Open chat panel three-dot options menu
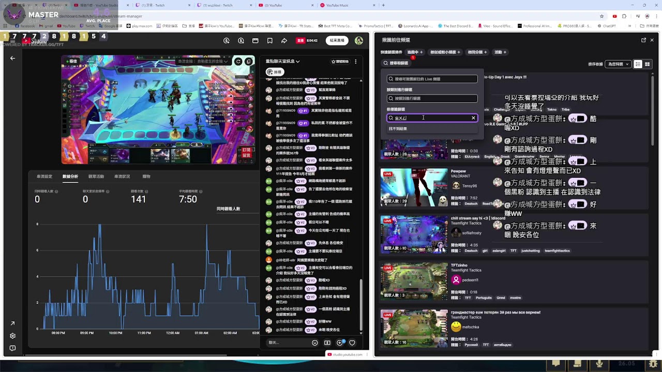Viewport: 662px width, 372px height. point(355,61)
